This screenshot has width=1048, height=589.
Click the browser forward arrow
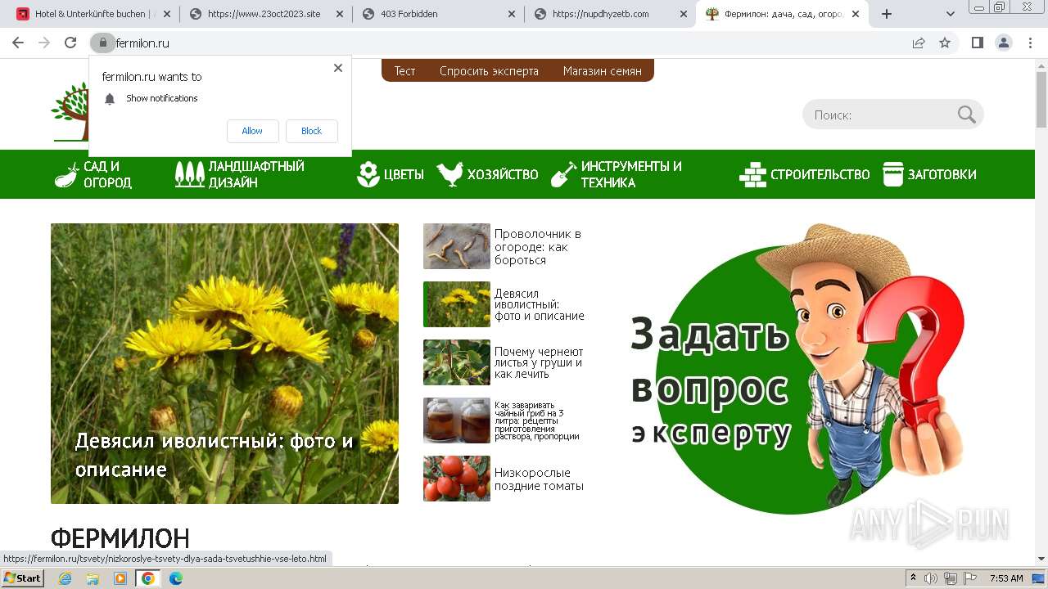[x=44, y=43]
